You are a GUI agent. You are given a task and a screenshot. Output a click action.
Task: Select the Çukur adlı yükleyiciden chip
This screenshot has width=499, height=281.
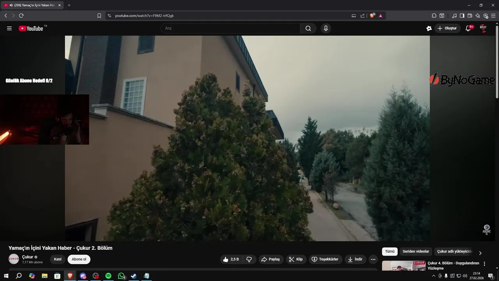click(x=455, y=251)
